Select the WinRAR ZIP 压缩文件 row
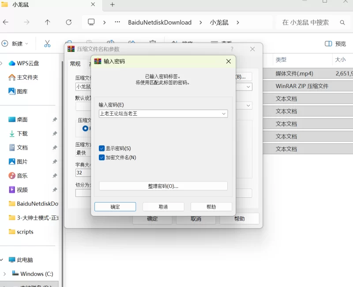 (308, 86)
